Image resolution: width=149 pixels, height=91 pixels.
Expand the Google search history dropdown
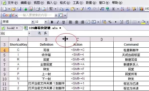[x=56, y=15]
